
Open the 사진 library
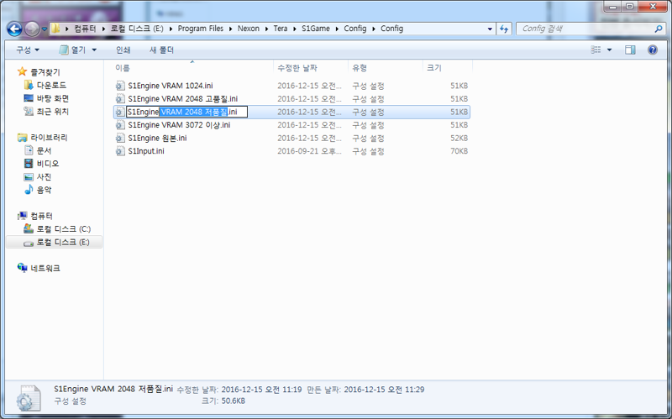[x=45, y=176]
